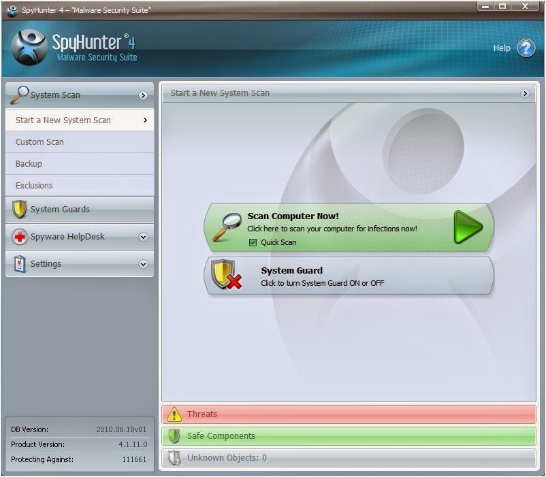Click the magnifying glass System Scan icon
Screen dimensions: 546x477
coord(19,95)
